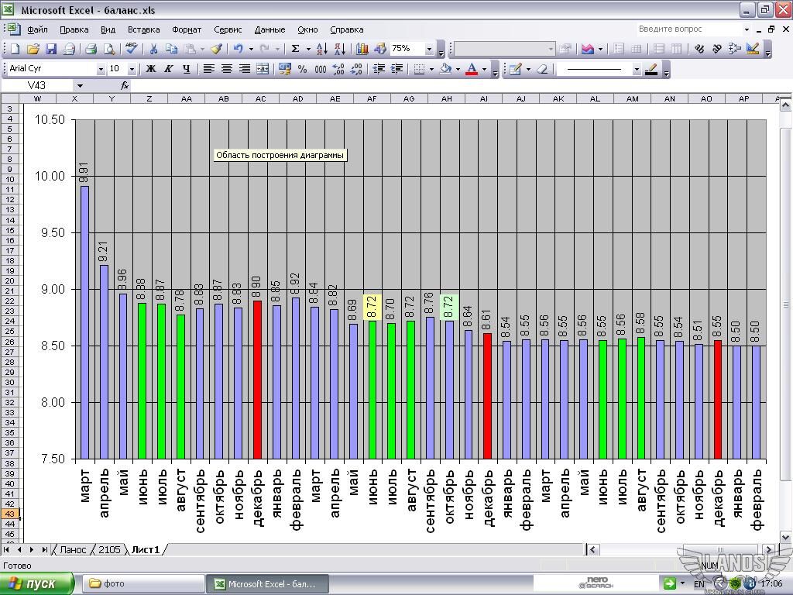Image resolution: width=793 pixels, height=595 pixels.
Task: Click the red font color button
Action: point(471,69)
